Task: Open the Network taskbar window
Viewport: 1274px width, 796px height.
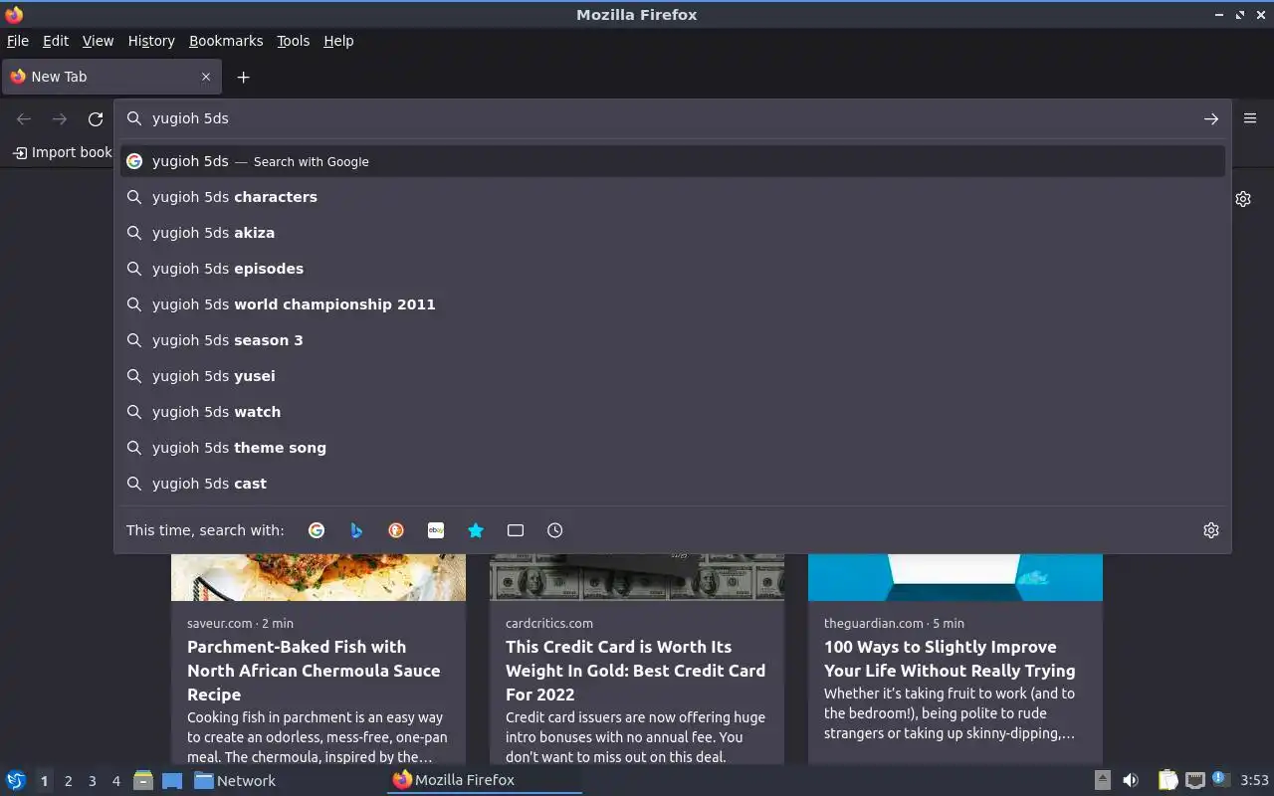Action: point(236,780)
